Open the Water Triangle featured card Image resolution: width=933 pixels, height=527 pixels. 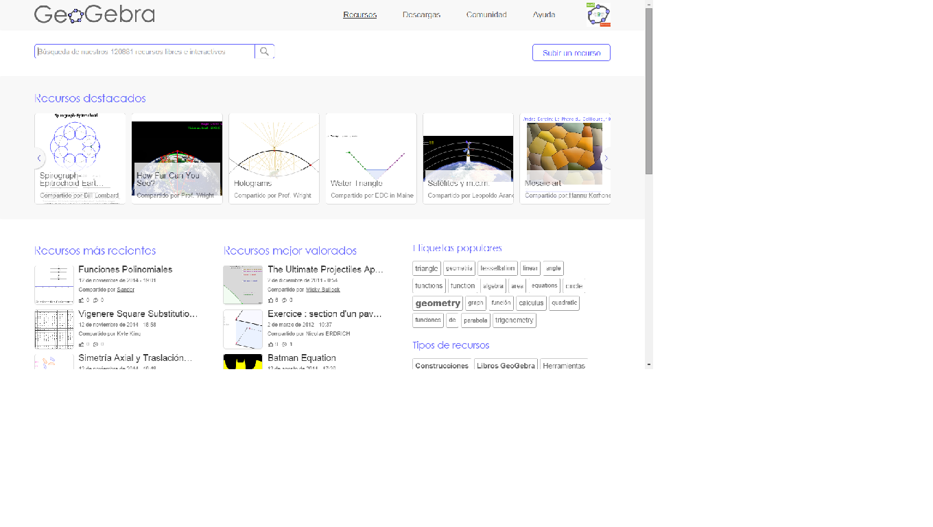[x=371, y=159]
